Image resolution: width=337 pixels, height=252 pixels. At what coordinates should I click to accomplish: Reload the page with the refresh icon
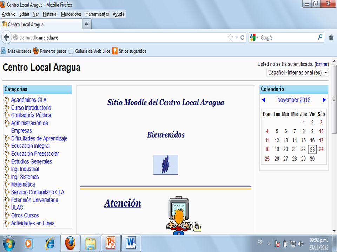tap(242, 37)
